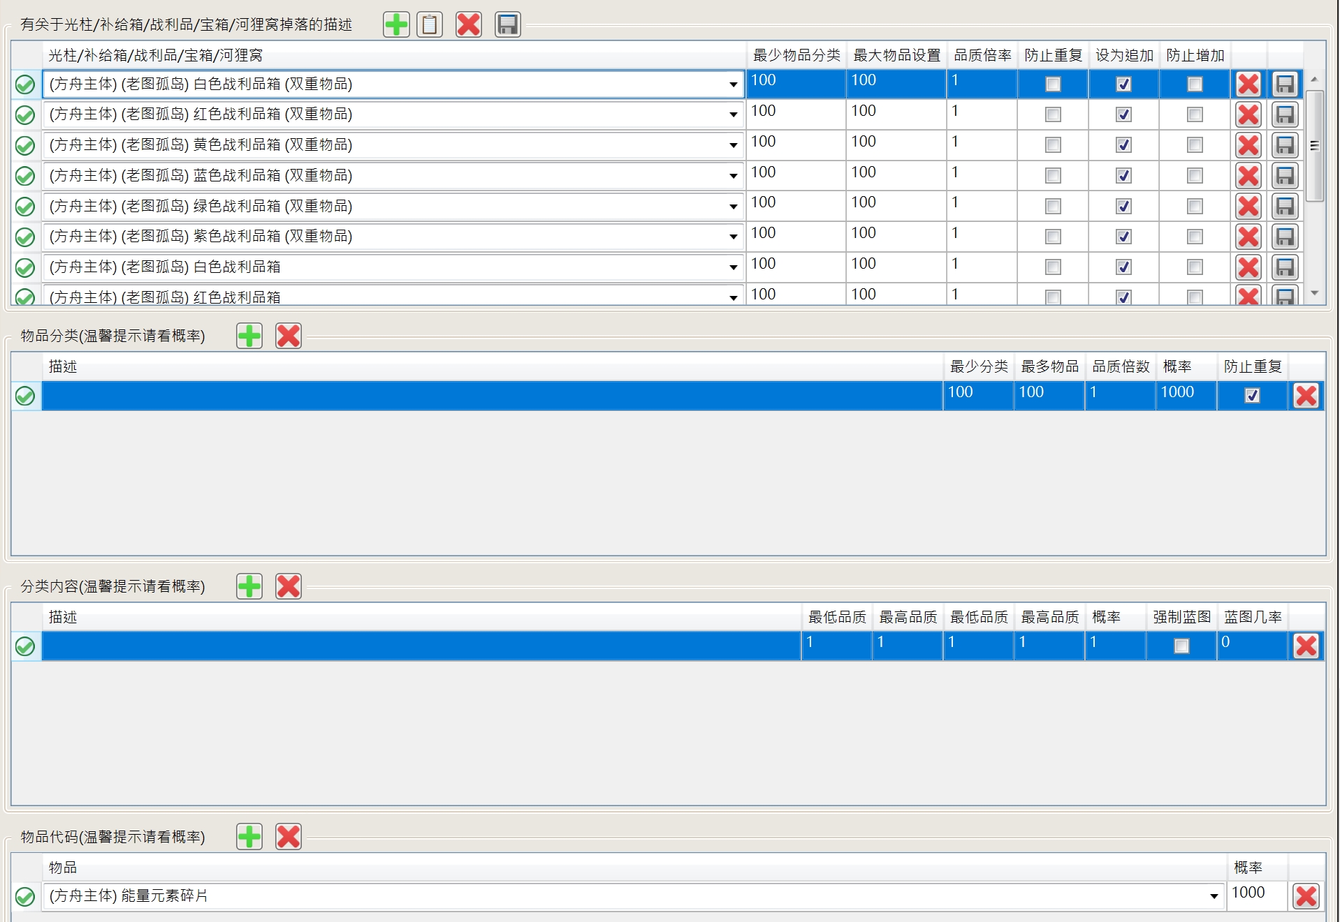
Task: Delete the 红色战利品箱 (双重物品) row
Action: point(1248,114)
